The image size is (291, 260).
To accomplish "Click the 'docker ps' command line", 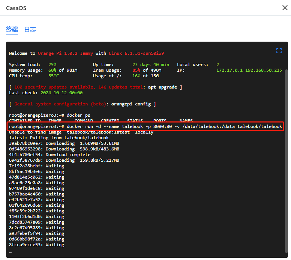I will coord(49,115).
